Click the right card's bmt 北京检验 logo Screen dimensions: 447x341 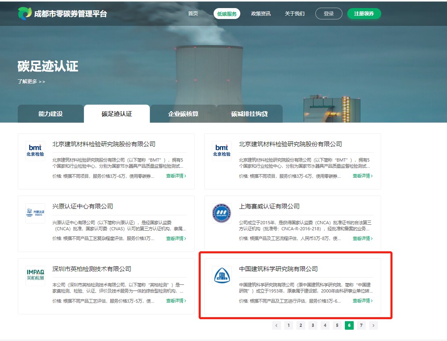(x=222, y=151)
